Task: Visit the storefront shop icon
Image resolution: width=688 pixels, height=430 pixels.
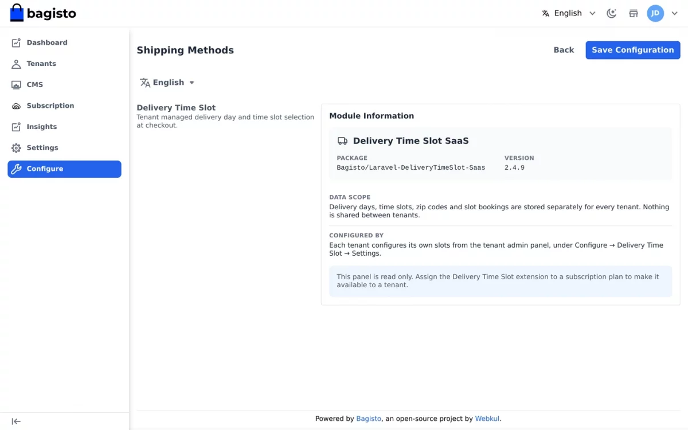Action: click(634, 13)
